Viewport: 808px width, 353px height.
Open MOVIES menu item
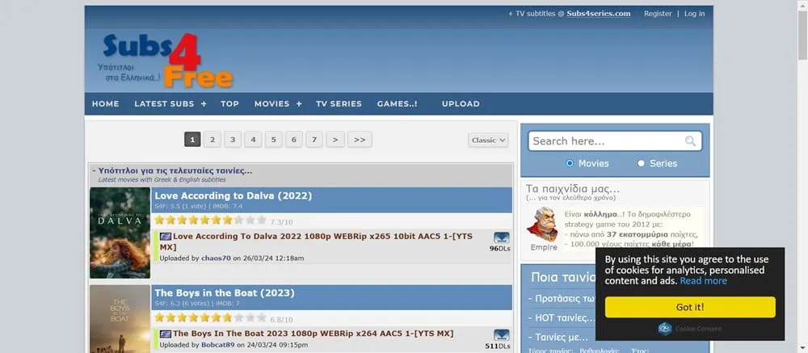[271, 104]
